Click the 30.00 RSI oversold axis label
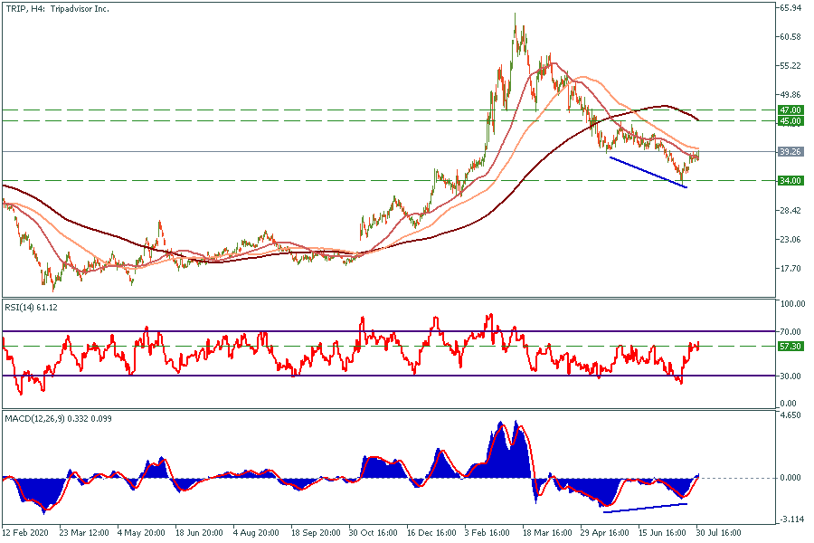Image resolution: width=814 pixels, height=543 pixels. pos(790,376)
